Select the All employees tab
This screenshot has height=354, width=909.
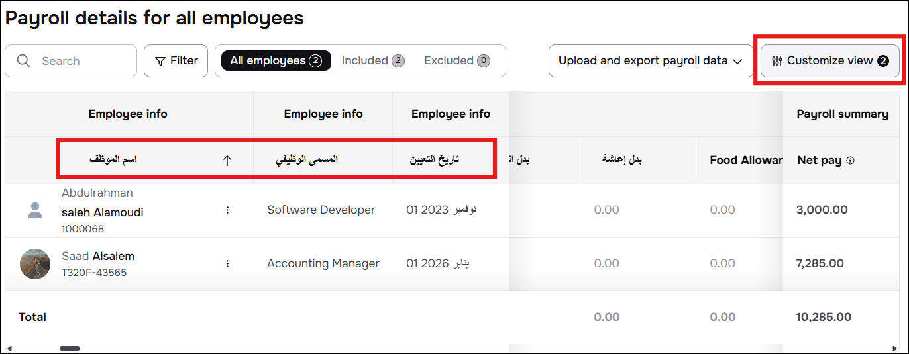tap(276, 61)
